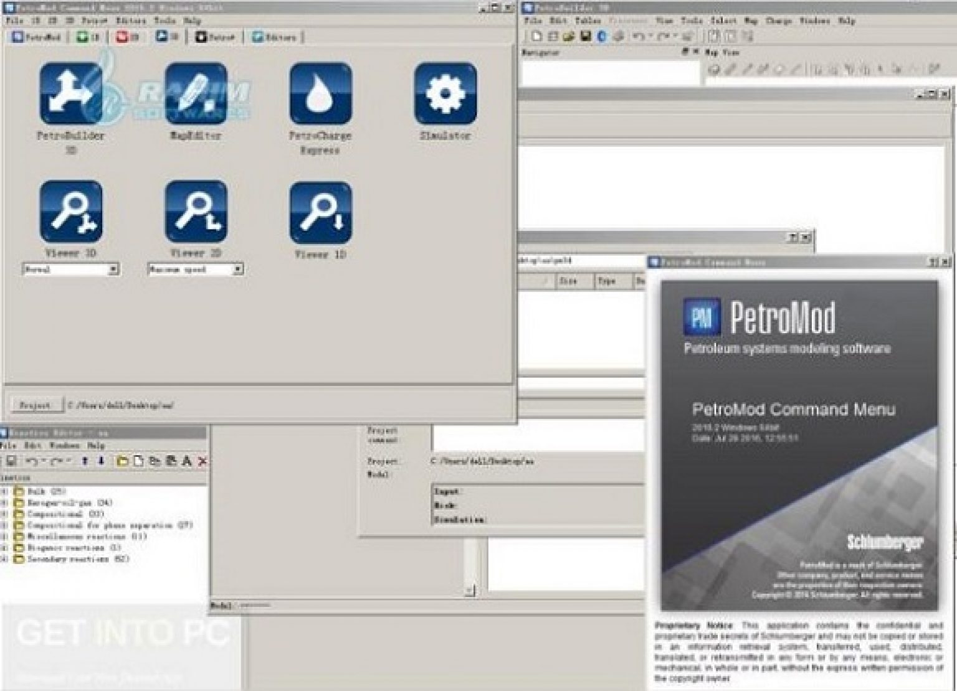Screen dimensions: 957x691
Task: Open the speed dropdown below Viewer 3D
Action: point(112,269)
